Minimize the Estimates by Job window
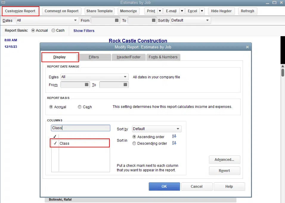 pyautogui.click(x=267, y=3)
